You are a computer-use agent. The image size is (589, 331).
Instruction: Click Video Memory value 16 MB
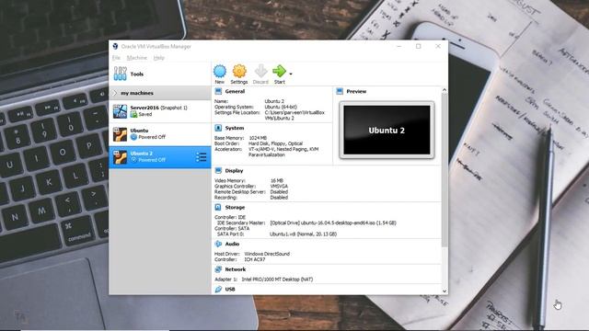point(277,180)
